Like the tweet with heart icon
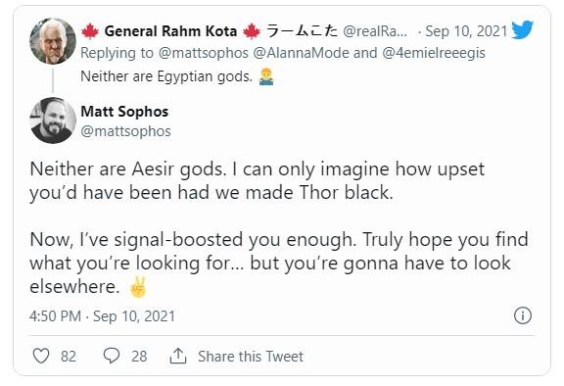This screenshot has width=564, height=386. pos(41,356)
